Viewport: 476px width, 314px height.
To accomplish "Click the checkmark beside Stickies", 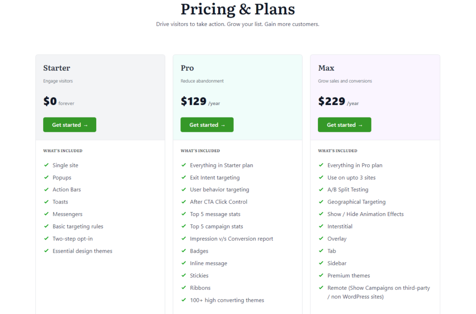I will pos(183,275).
